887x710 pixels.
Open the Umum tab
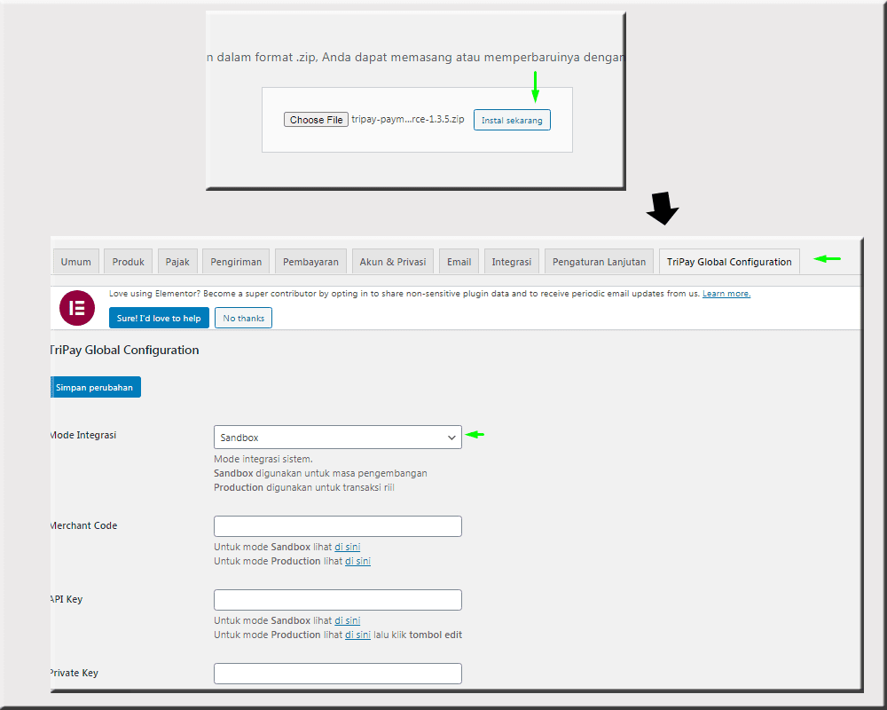(x=76, y=262)
